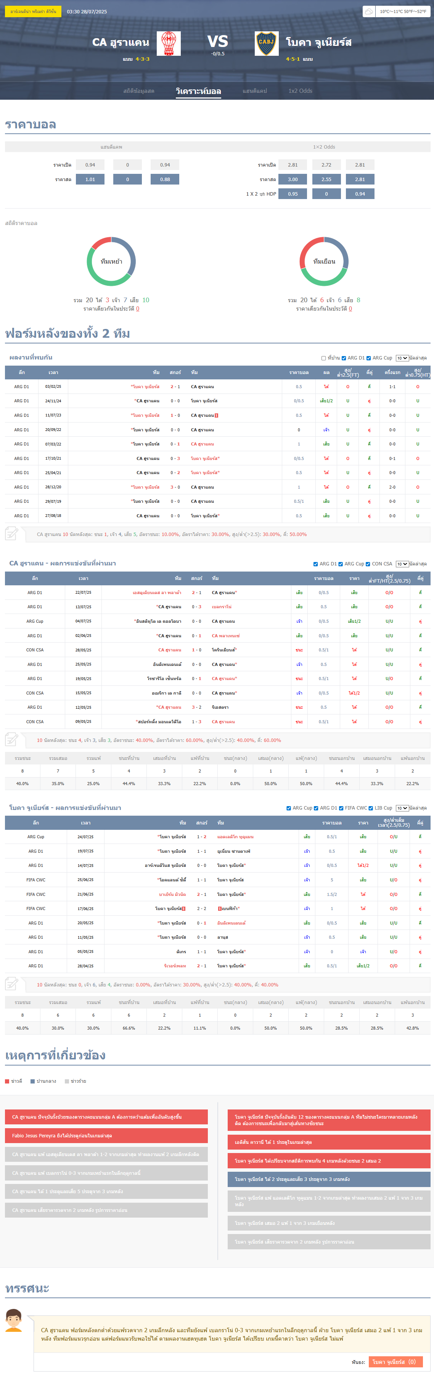This screenshot has height=1375, width=434.
Task: Click the โบคา จูเนียร์ส team name in the header
Action: point(318,42)
